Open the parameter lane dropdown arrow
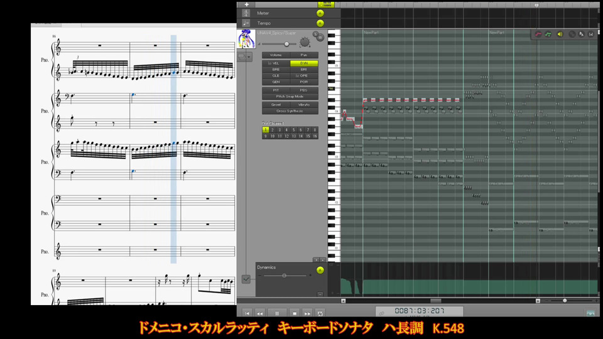The width and height of the screenshot is (603, 339). pos(323,260)
